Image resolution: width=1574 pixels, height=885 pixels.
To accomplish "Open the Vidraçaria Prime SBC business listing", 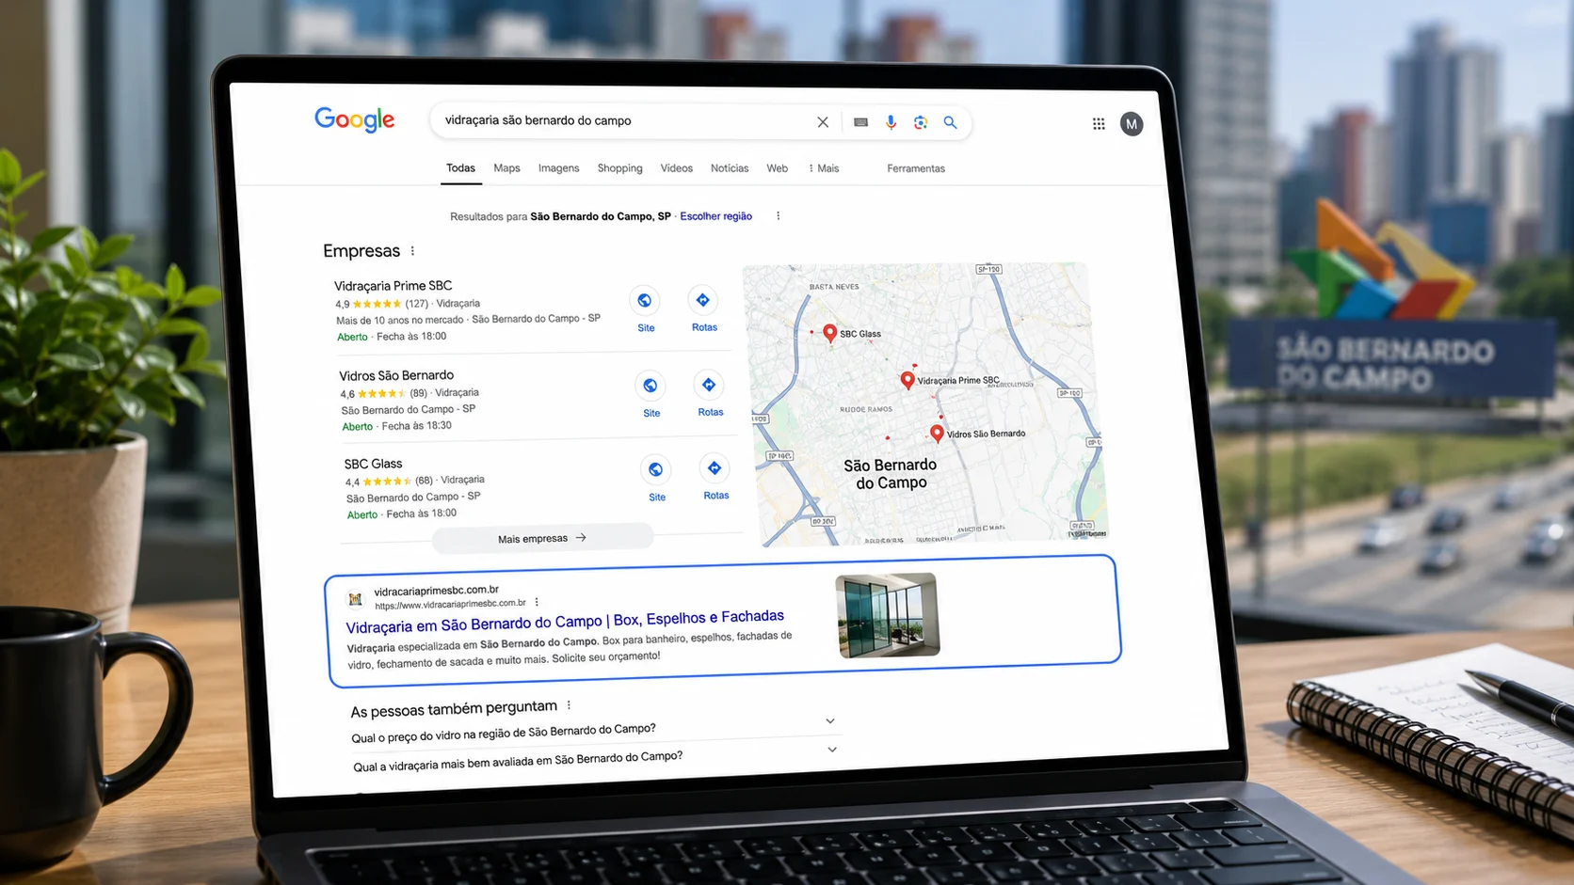I will click(393, 286).
